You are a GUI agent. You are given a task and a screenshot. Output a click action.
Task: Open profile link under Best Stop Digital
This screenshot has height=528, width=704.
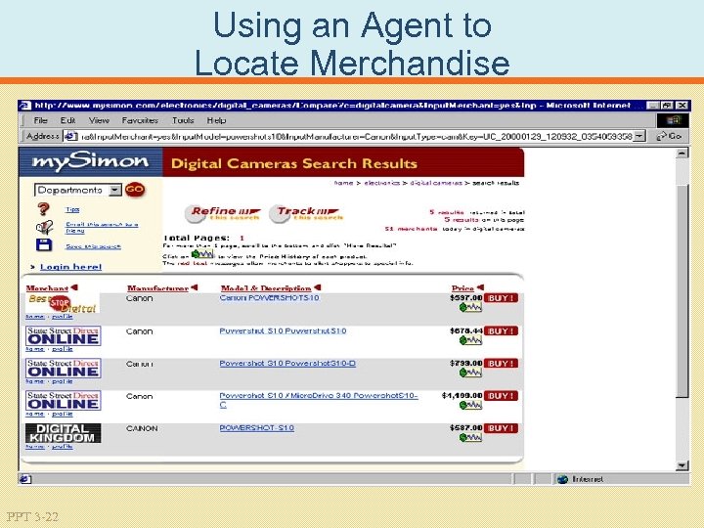click(x=63, y=317)
